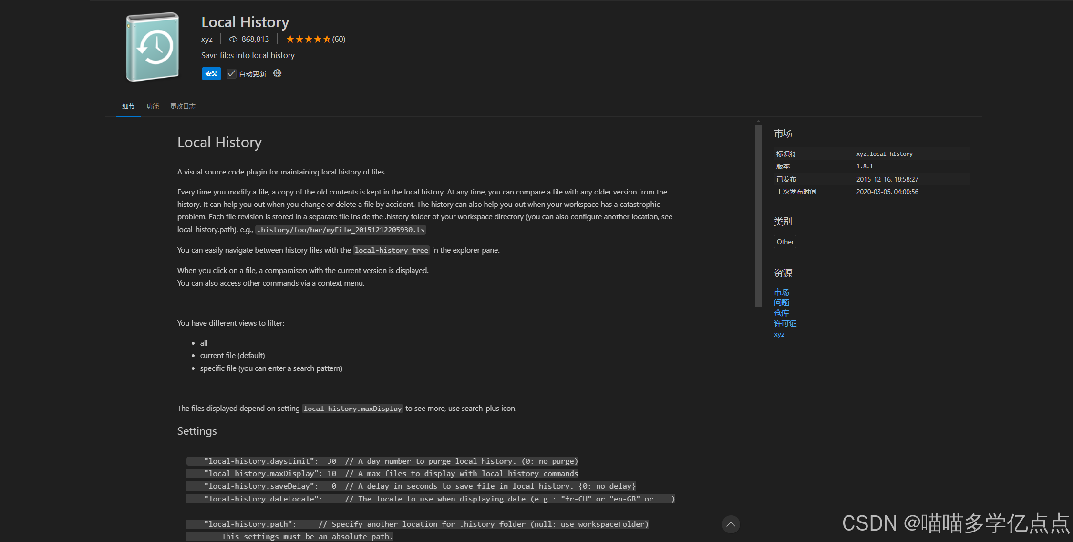Image resolution: width=1073 pixels, height=542 pixels.
Task: Click the local-history.saveDelay setting line
Action: pos(411,486)
